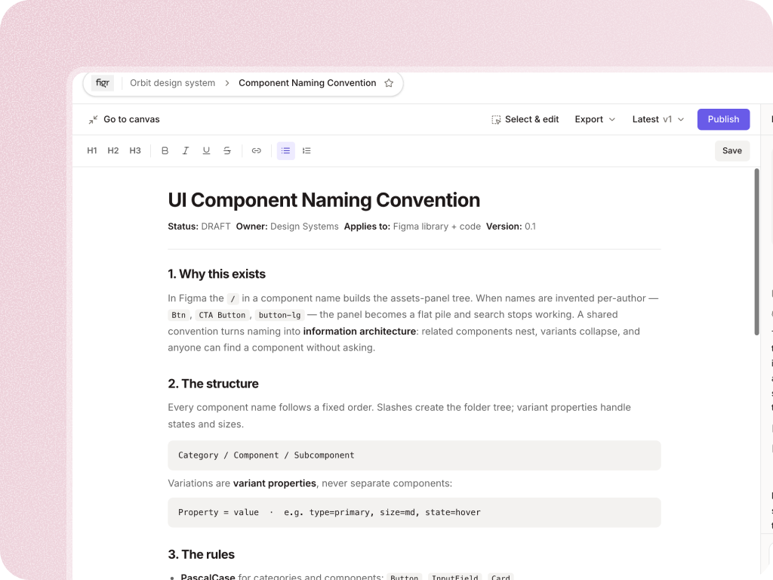Click the Version 0.1 value
The image size is (773, 580).
pos(530,227)
